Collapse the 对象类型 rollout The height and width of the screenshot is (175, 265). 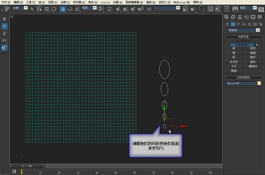[243, 37]
